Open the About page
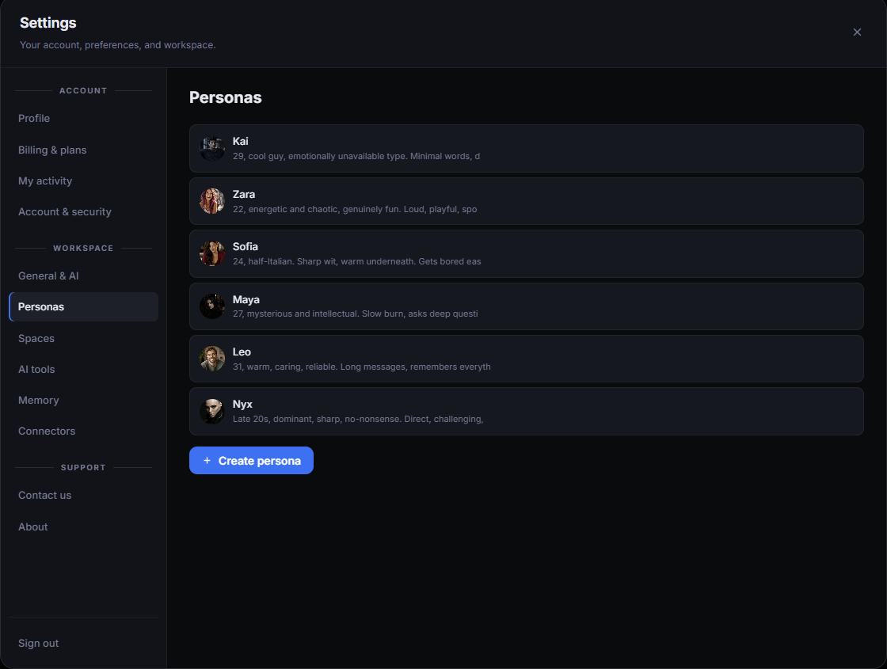The height and width of the screenshot is (669, 887). click(x=84, y=526)
